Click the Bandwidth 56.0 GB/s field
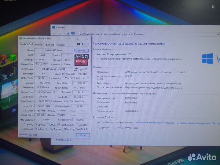The width and height of the screenshot is (220, 165). tap(79, 97)
